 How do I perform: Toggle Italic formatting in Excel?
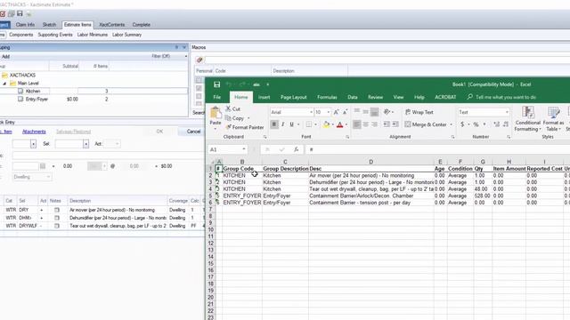click(x=283, y=124)
